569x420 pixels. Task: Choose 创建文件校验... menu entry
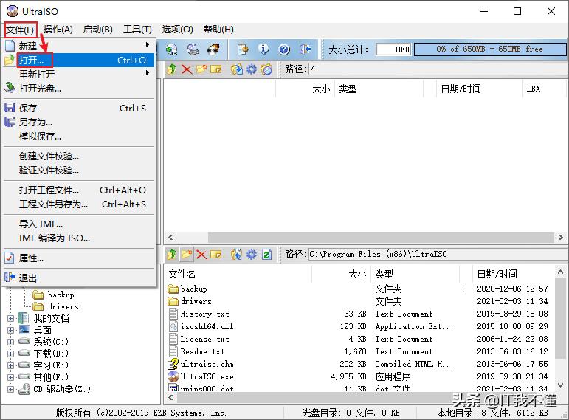[79, 156]
